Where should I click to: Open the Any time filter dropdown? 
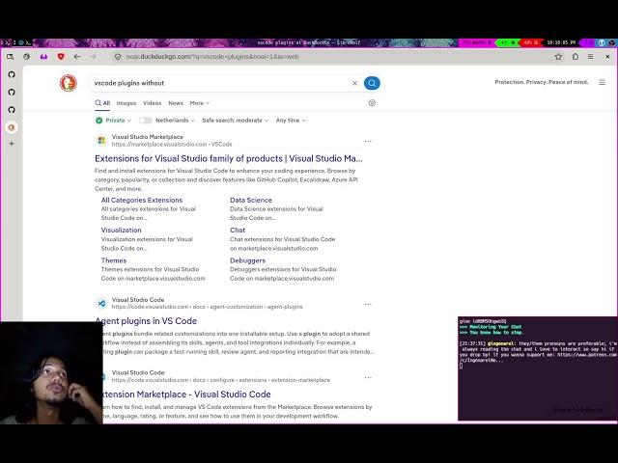pyautogui.click(x=291, y=121)
